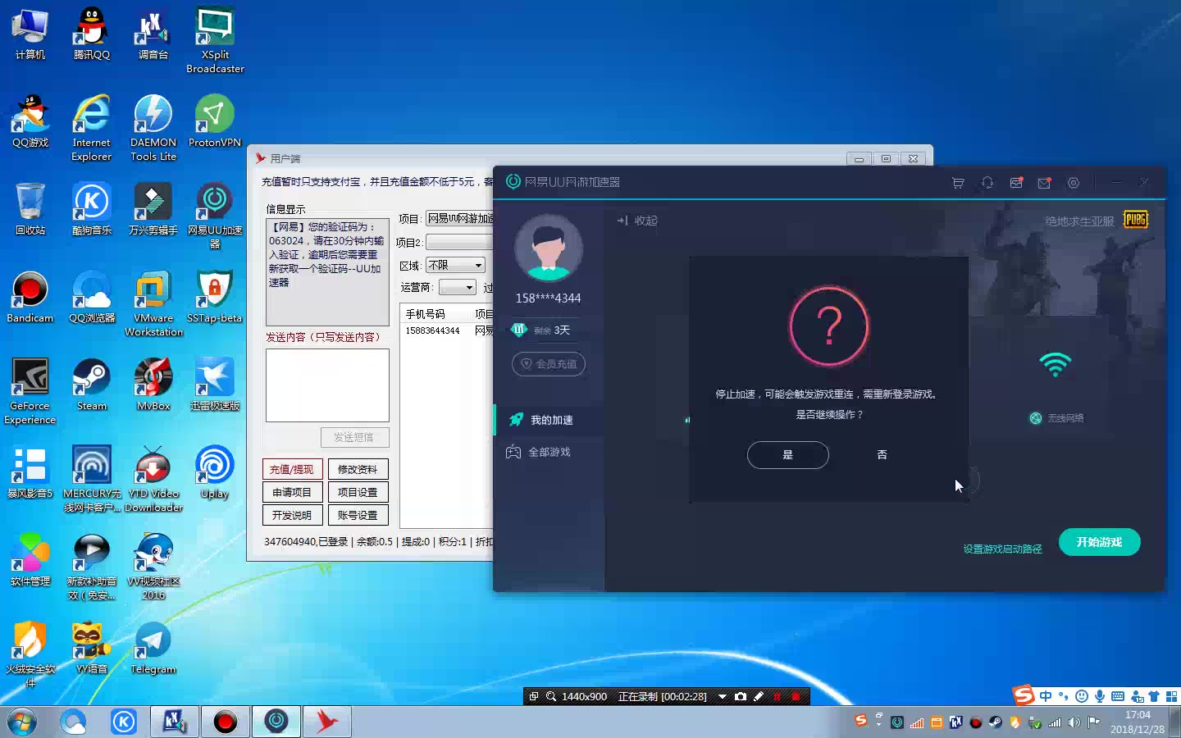Click UU accelerator taskbar button
The image size is (1181, 738).
click(276, 722)
